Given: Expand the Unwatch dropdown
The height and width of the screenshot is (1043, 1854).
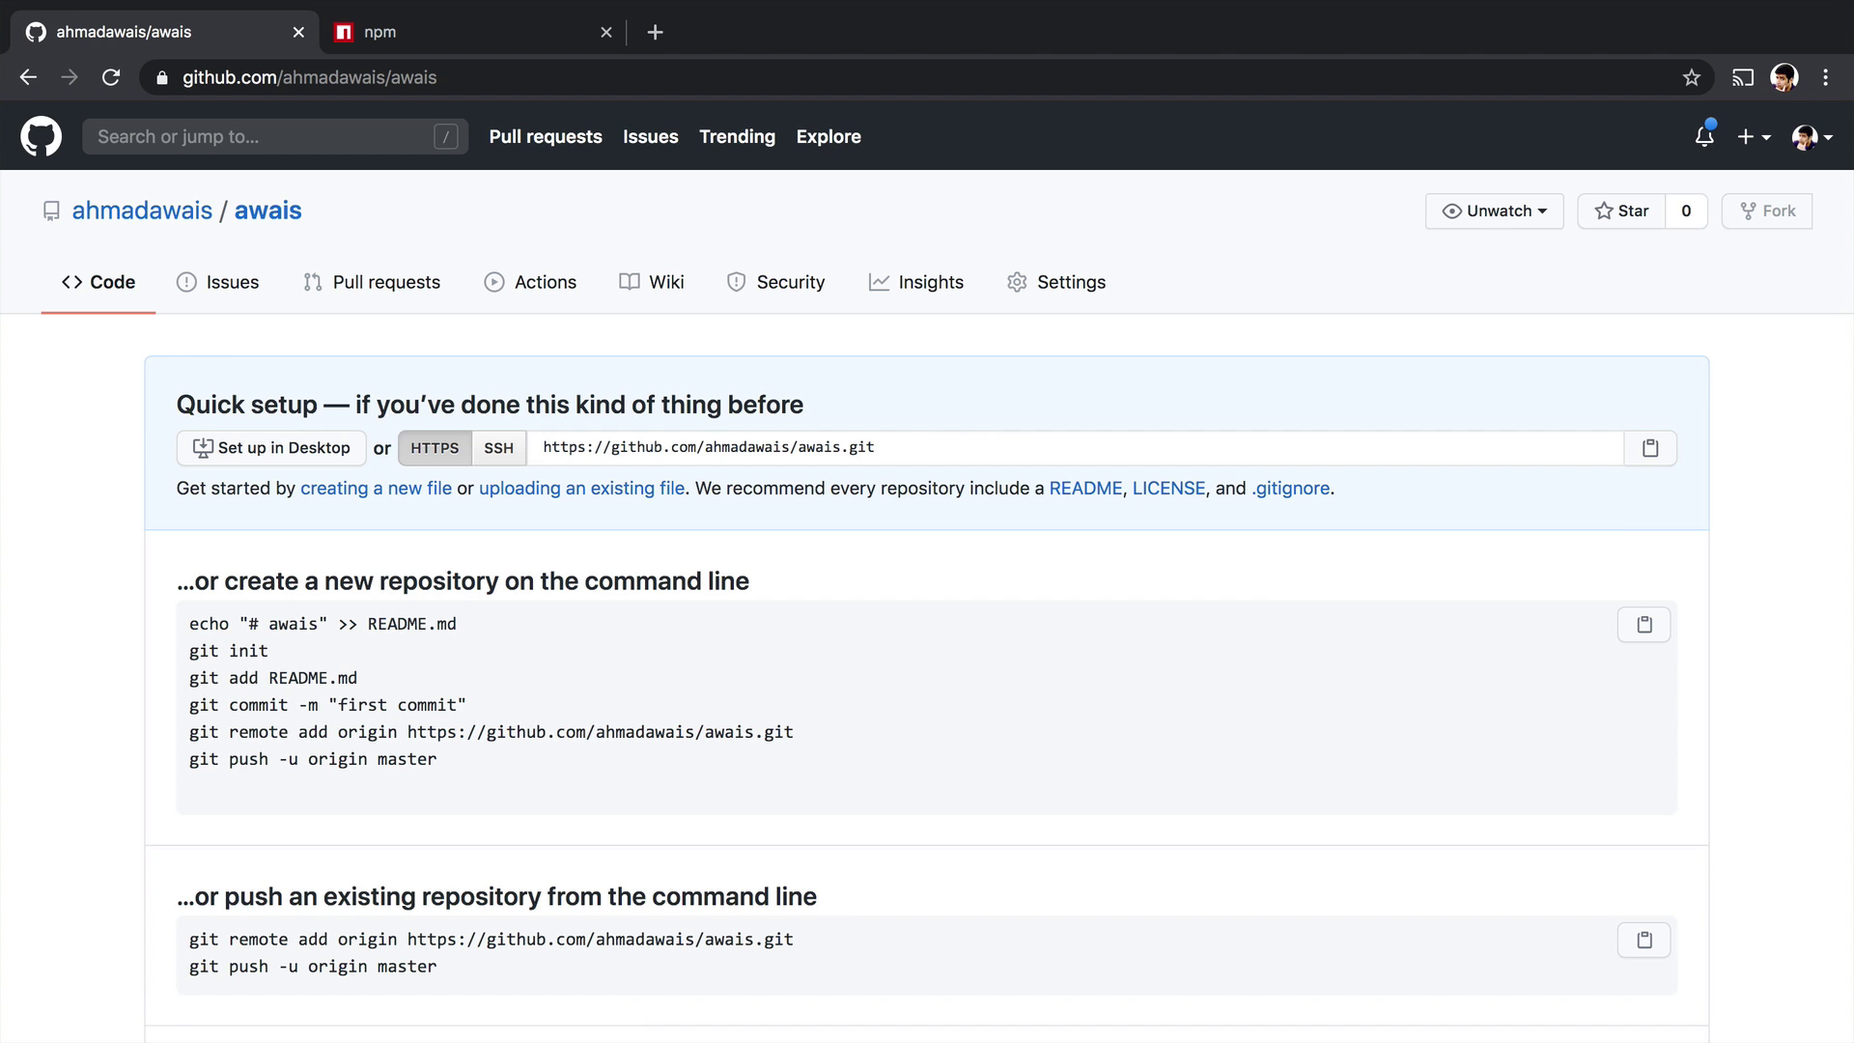Looking at the screenshot, I should pyautogui.click(x=1494, y=211).
